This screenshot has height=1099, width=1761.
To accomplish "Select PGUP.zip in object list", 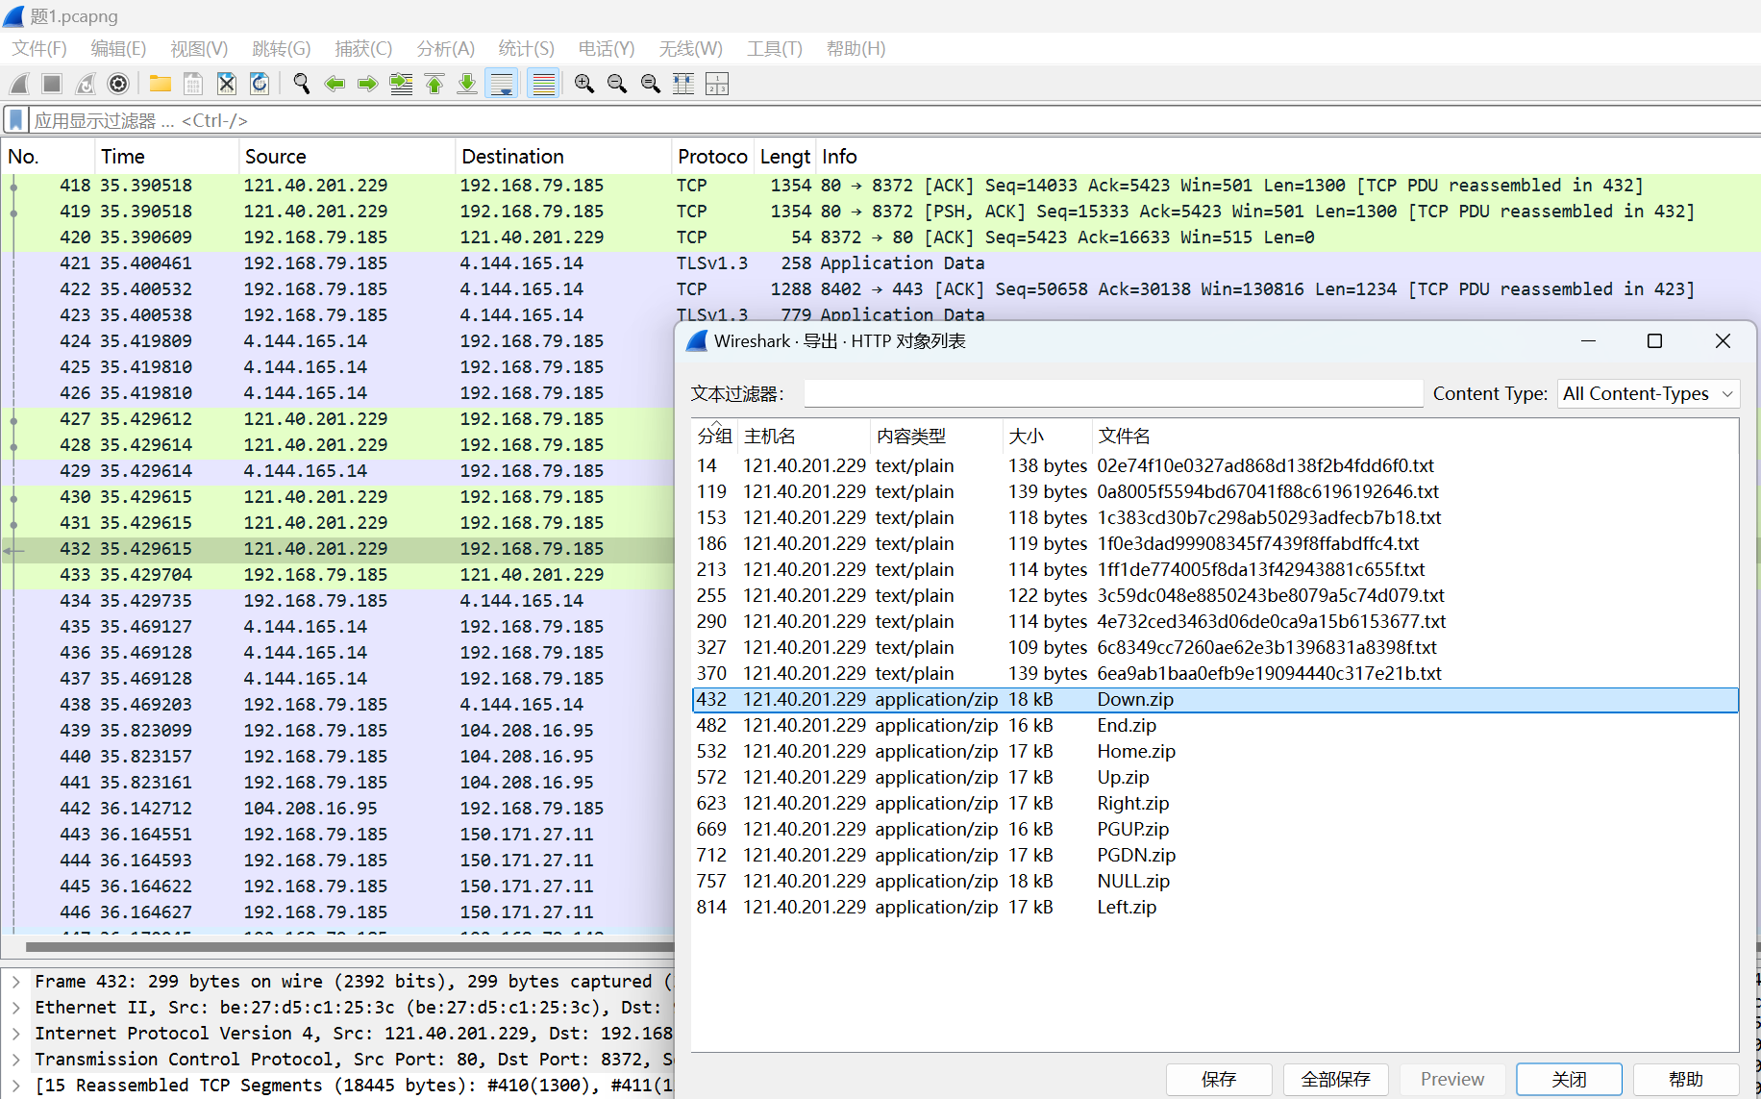I will [x=1215, y=829].
